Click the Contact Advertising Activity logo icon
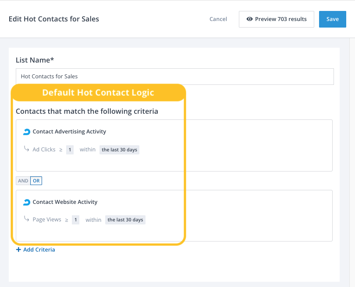 click(27, 132)
